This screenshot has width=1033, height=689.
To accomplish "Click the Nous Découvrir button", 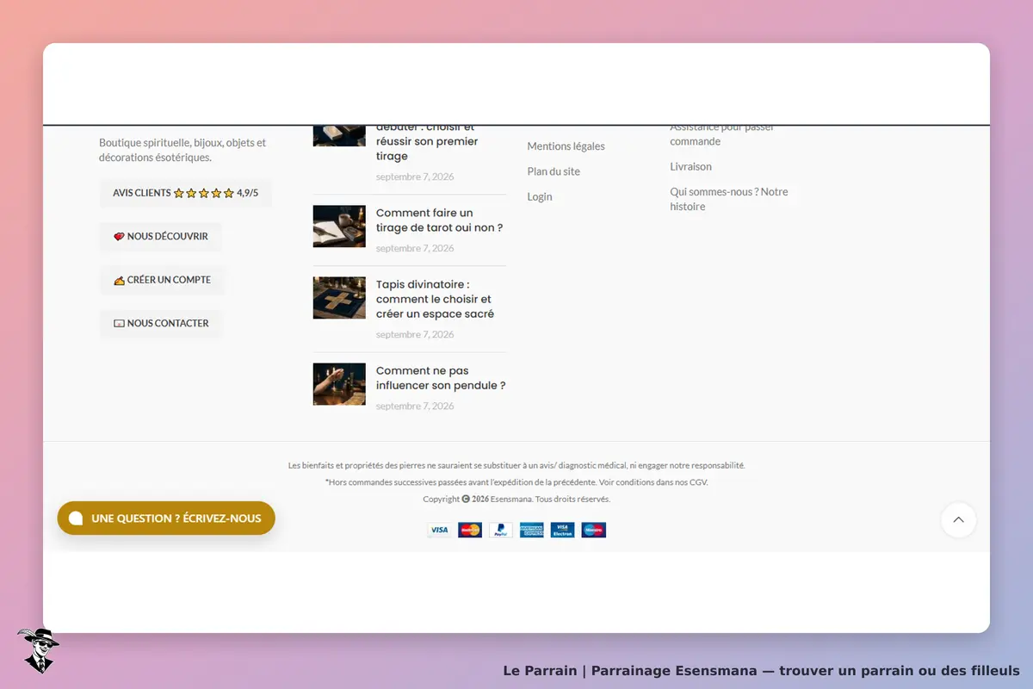I will coord(161,237).
